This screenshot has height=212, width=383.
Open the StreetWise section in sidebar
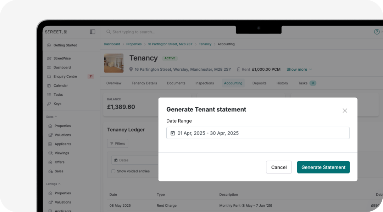pyautogui.click(x=62, y=58)
